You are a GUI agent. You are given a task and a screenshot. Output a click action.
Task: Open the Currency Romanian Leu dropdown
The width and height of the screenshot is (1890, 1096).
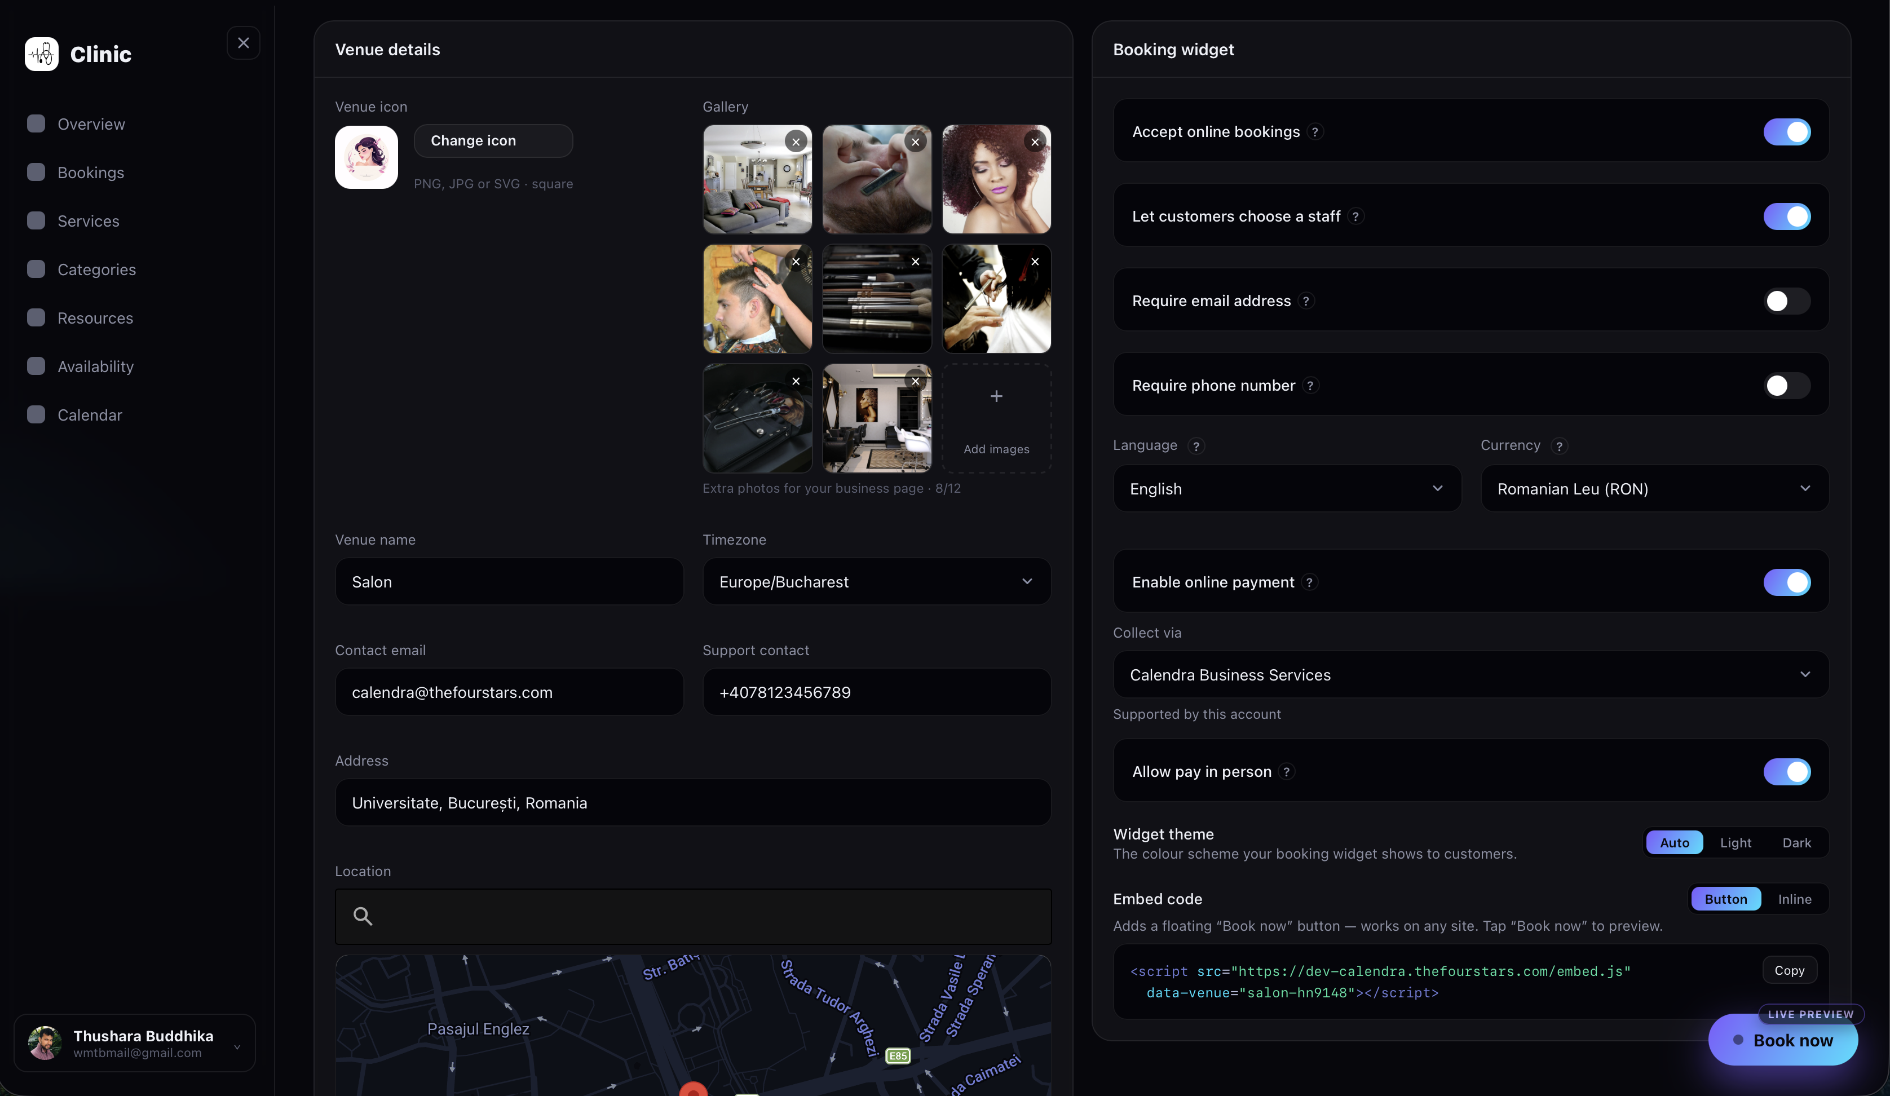click(x=1654, y=488)
